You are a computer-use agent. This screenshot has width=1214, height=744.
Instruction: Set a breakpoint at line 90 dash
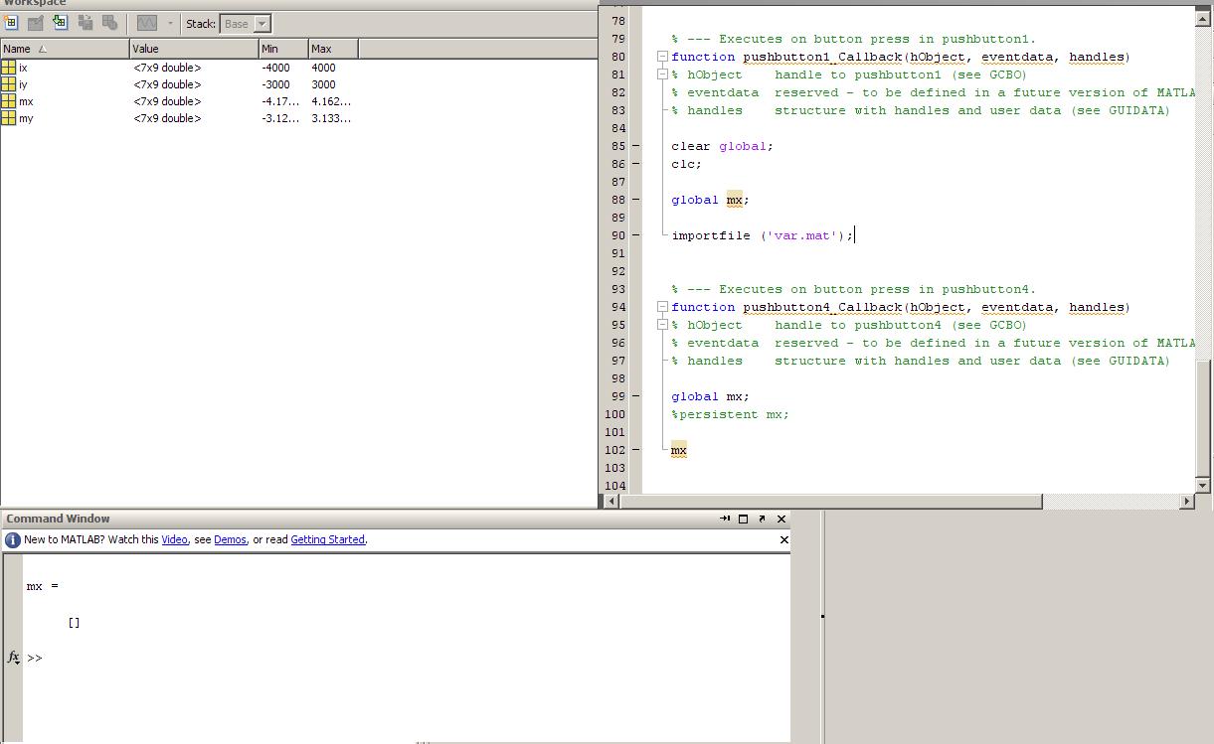[x=636, y=235]
